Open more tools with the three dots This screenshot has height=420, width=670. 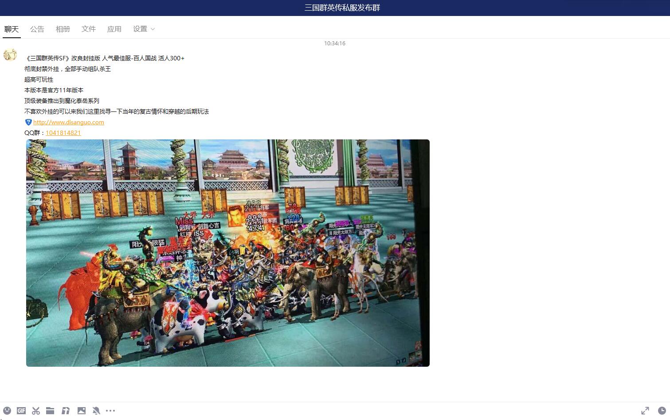pos(110,411)
